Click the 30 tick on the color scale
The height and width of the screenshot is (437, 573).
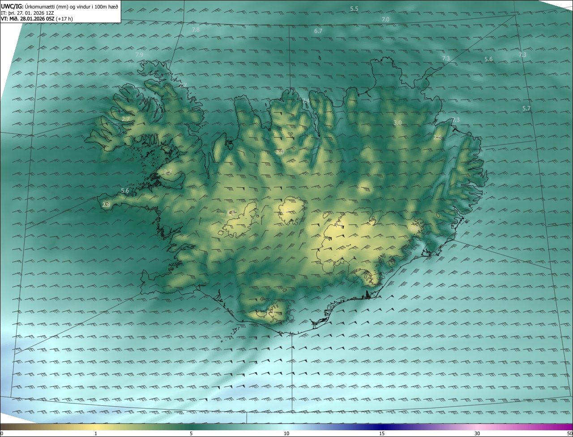coord(477,434)
